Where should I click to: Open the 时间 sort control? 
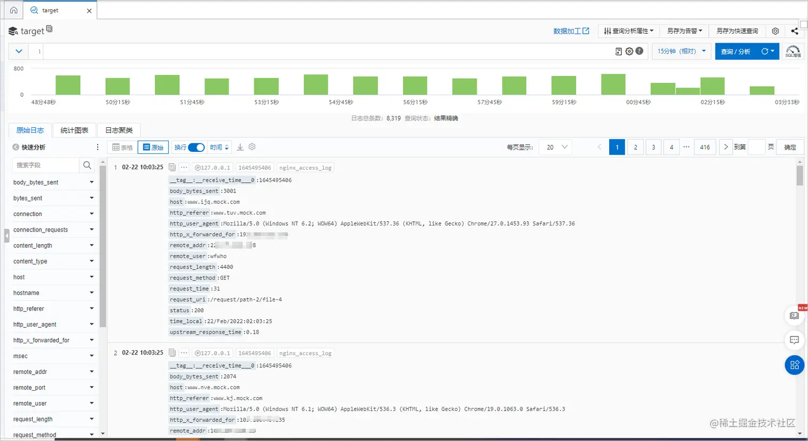click(220, 147)
